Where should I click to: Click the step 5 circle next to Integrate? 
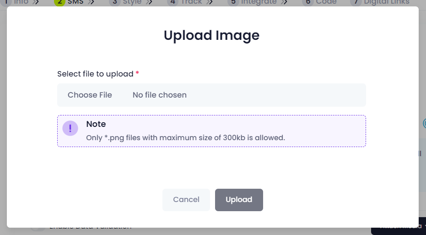point(233,3)
